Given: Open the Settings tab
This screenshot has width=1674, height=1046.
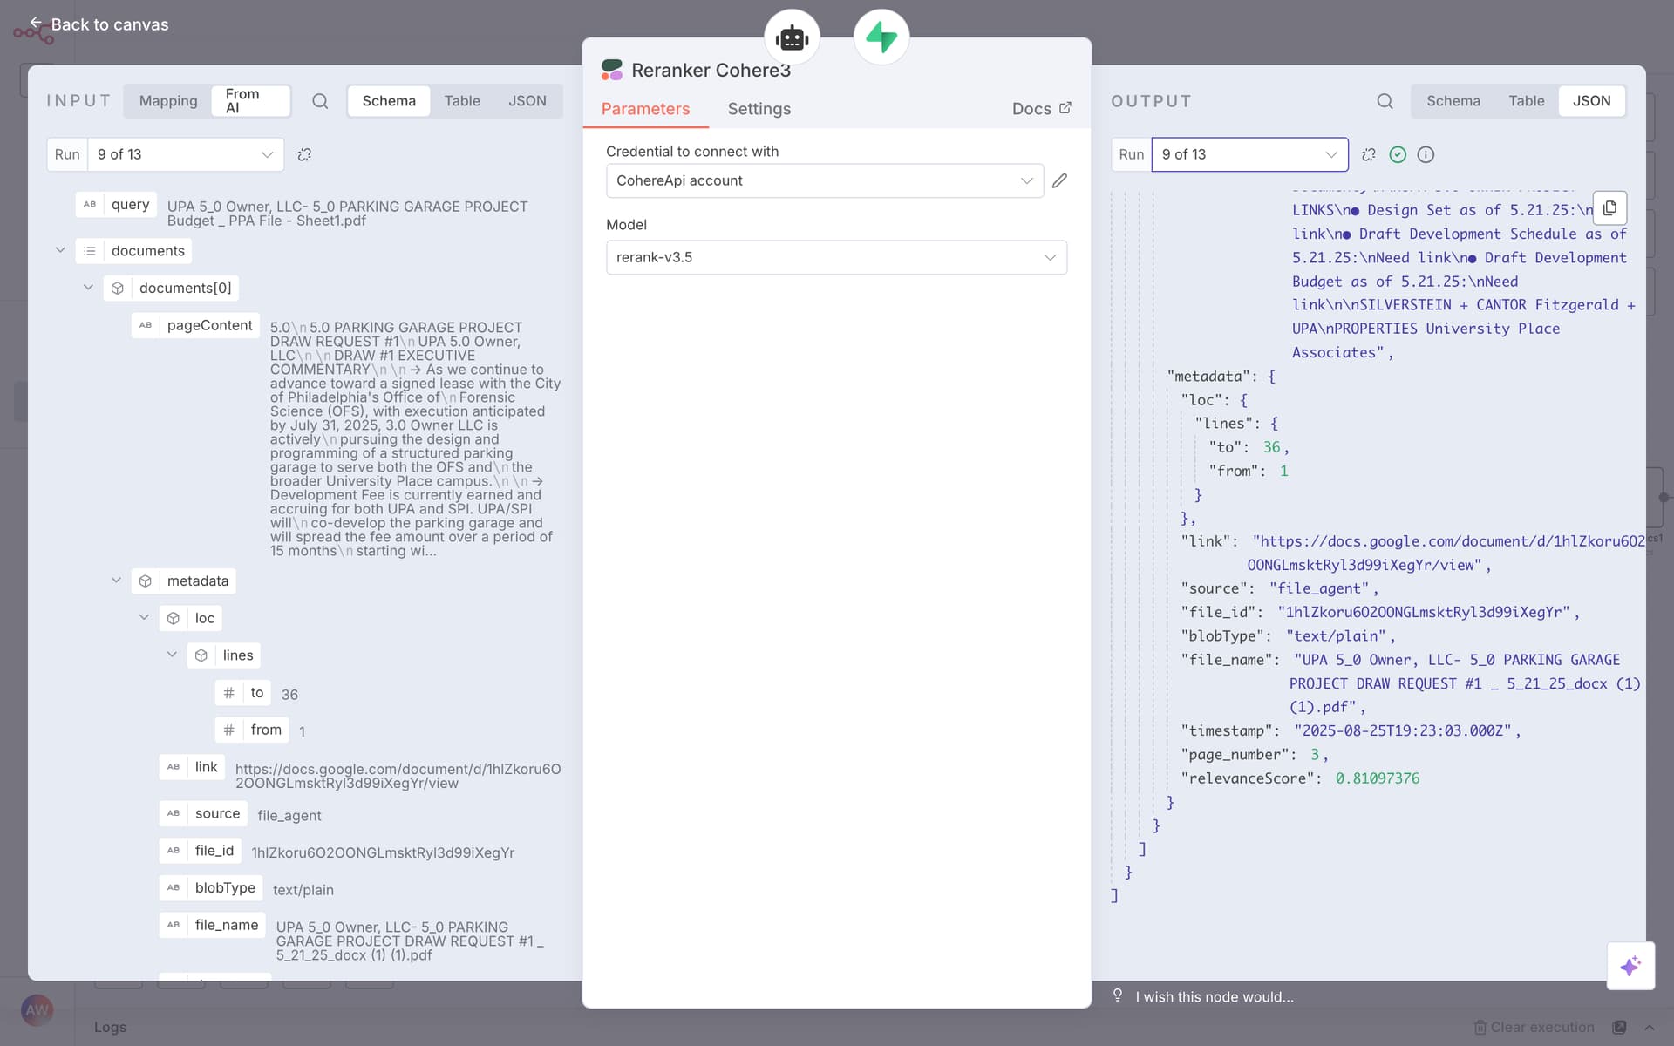Looking at the screenshot, I should pyautogui.click(x=759, y=109).
